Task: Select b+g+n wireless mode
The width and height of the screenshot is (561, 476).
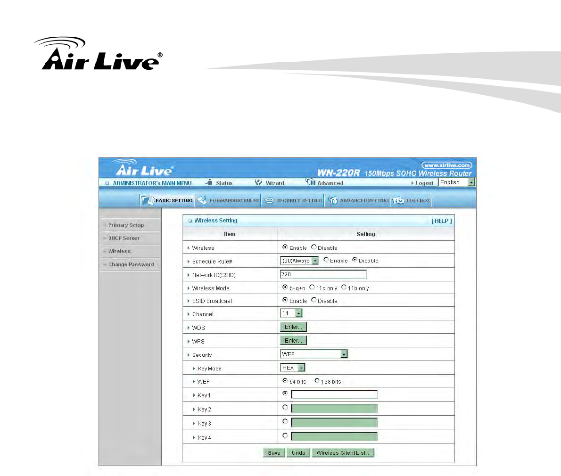Action: coord(285,287)
